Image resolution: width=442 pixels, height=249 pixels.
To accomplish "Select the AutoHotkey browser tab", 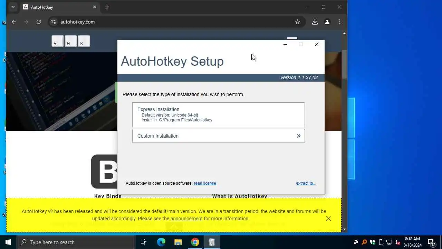I will (x=60, y=7).
